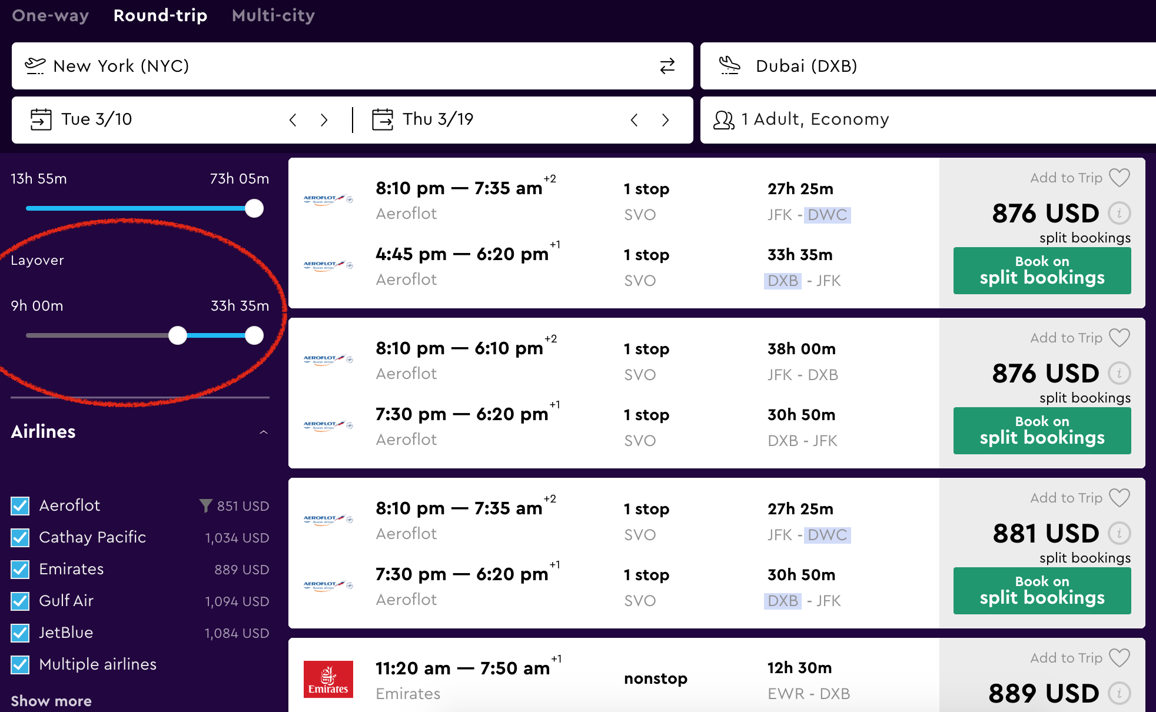Uncheck the Emirates airline checkbox
Image resolution: width=1156 pixels, height=712 pixels.
(20, 569)
